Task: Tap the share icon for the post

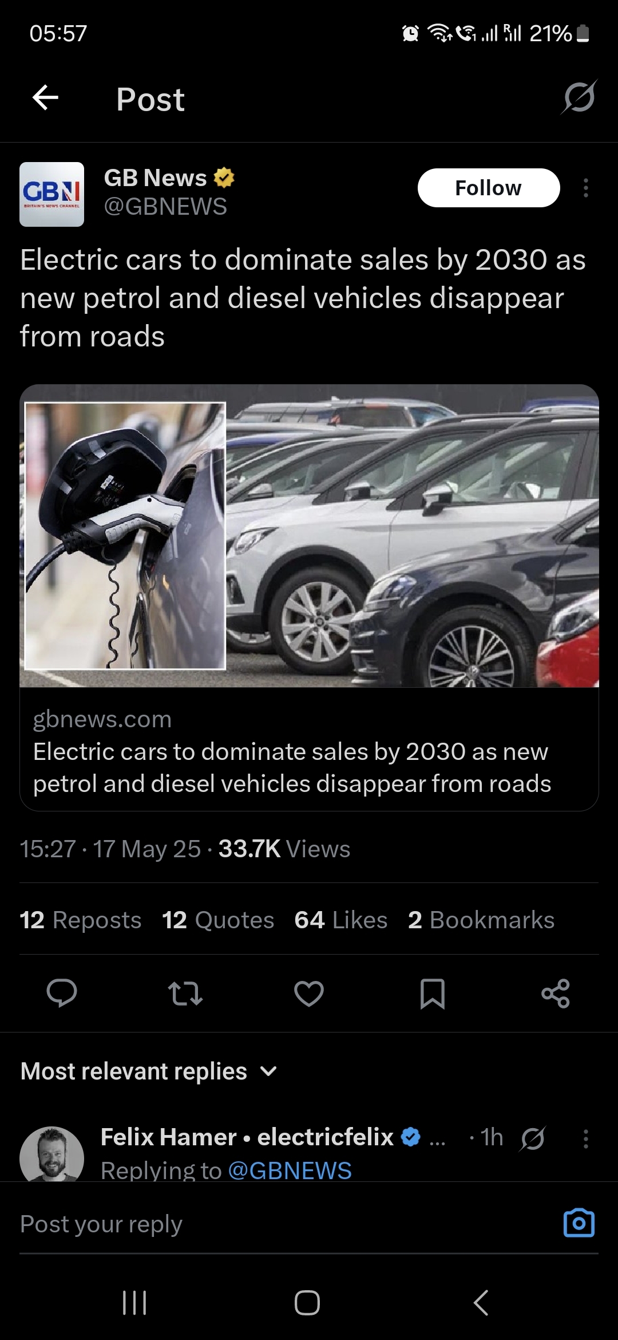Action: (556, 994)
